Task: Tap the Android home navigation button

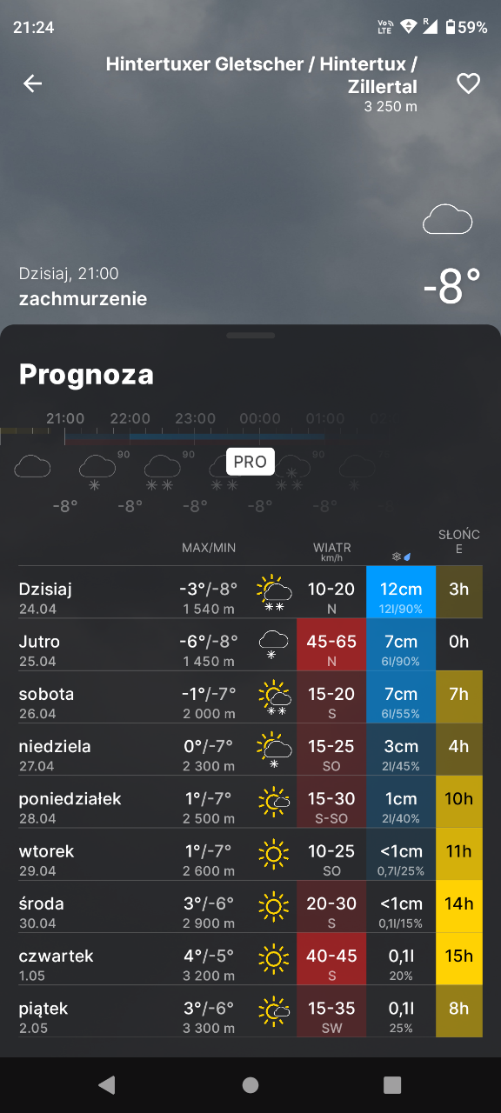Action: tap(250, 1084)
